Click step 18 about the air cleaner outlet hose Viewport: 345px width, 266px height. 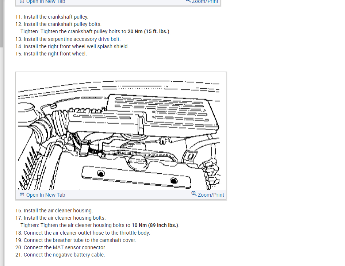point(83,233)
